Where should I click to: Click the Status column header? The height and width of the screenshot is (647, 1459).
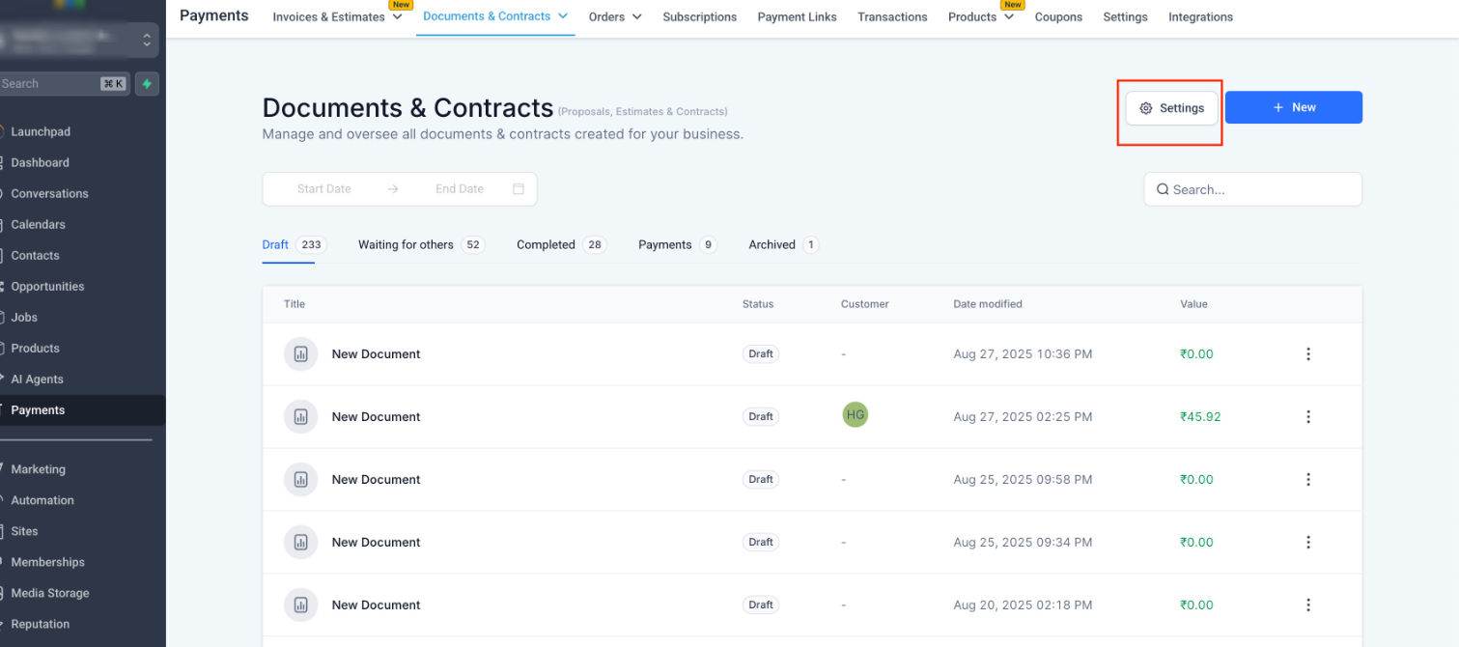click(x=758, y=304)
